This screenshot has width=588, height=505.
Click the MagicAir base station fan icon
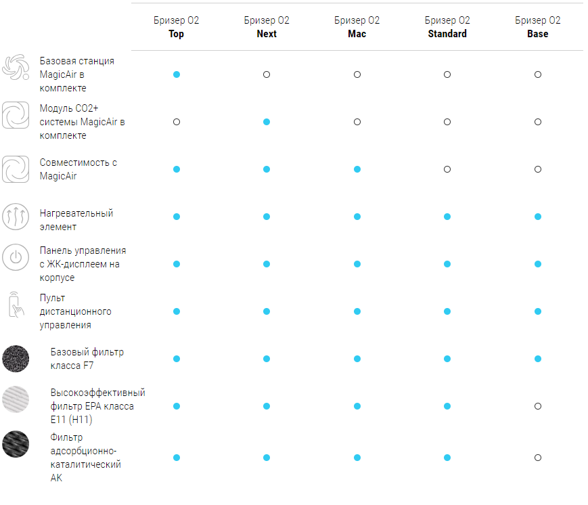(16, 69)
